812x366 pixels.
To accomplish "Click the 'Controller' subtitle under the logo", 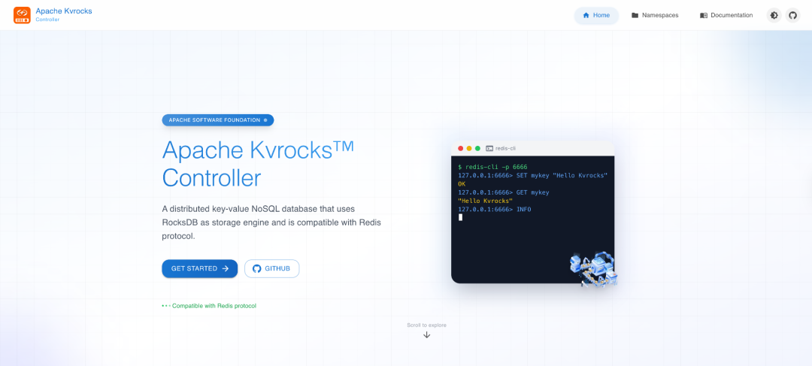I will pos(47,20).
